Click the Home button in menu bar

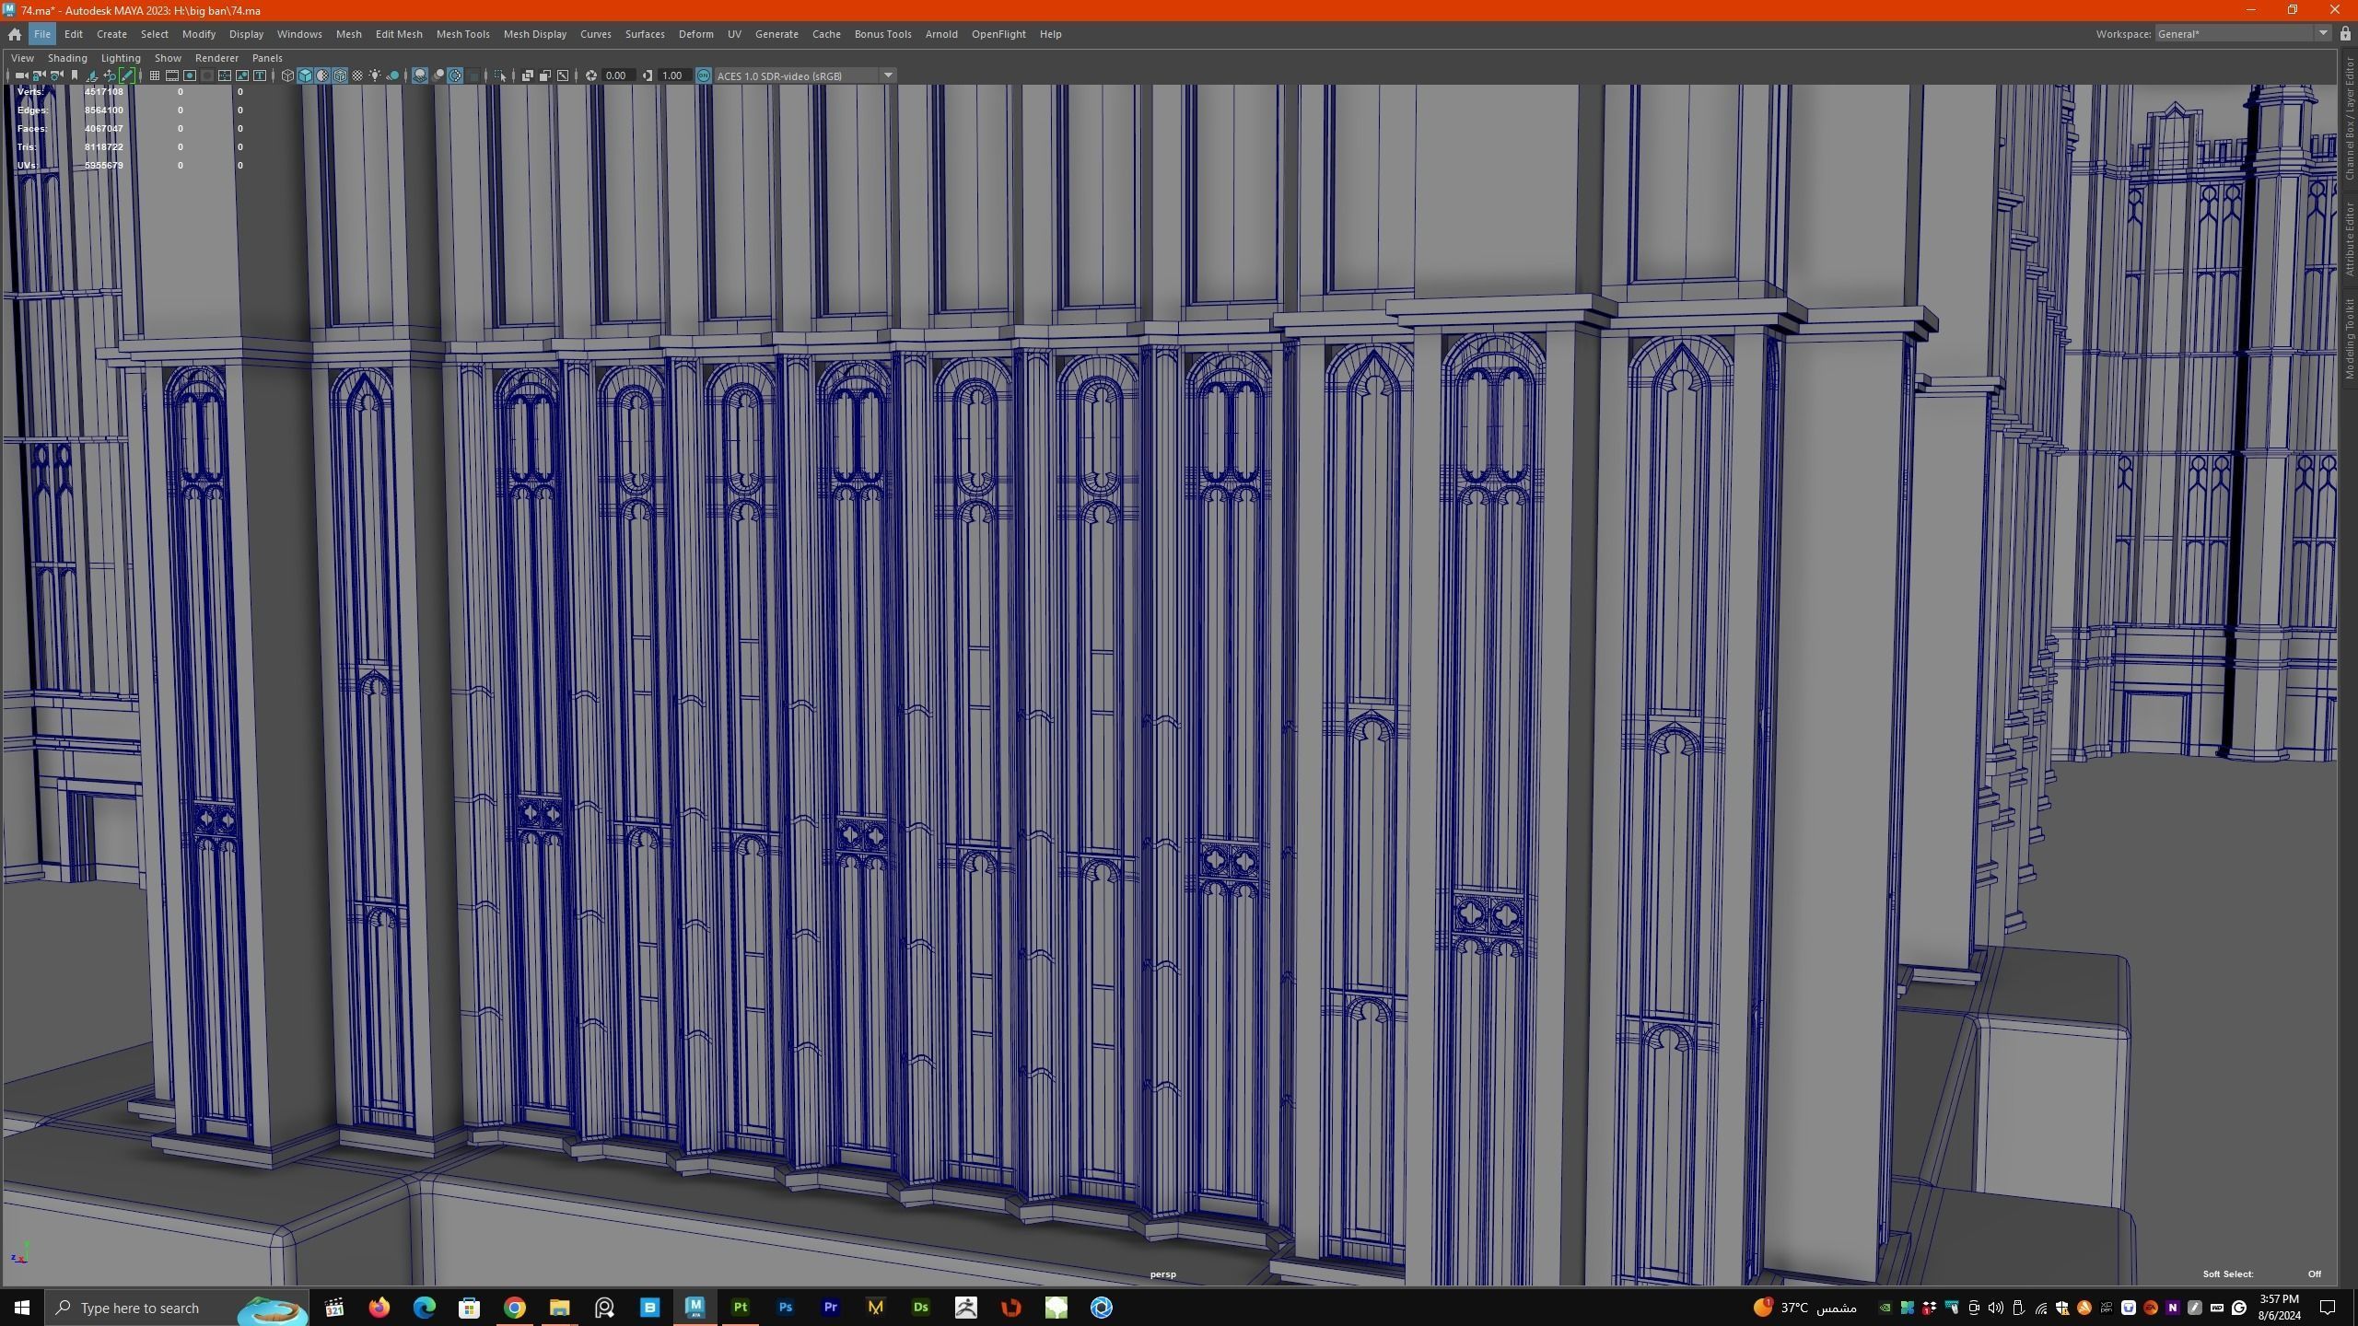pyautogui.click(x=15, y=34)
